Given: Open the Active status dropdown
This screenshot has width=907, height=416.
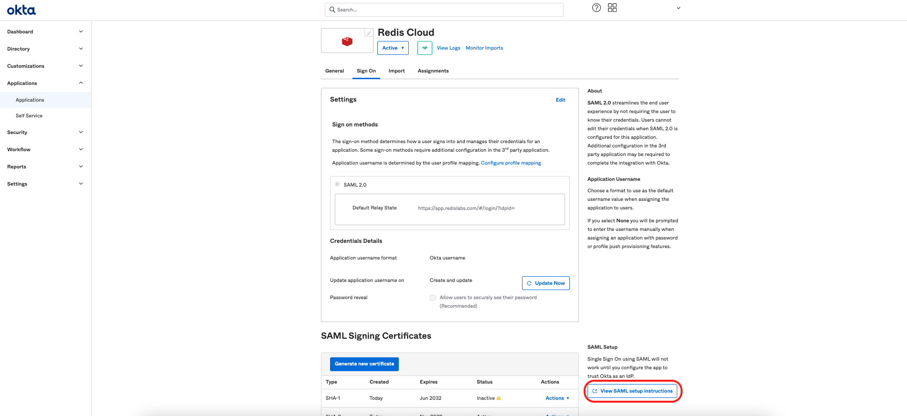Looking at the screenshot, I should click(393, 48).
